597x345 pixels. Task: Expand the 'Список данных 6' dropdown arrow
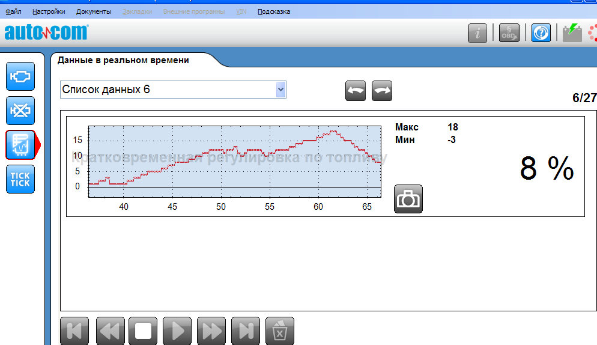tap(280, 90)
